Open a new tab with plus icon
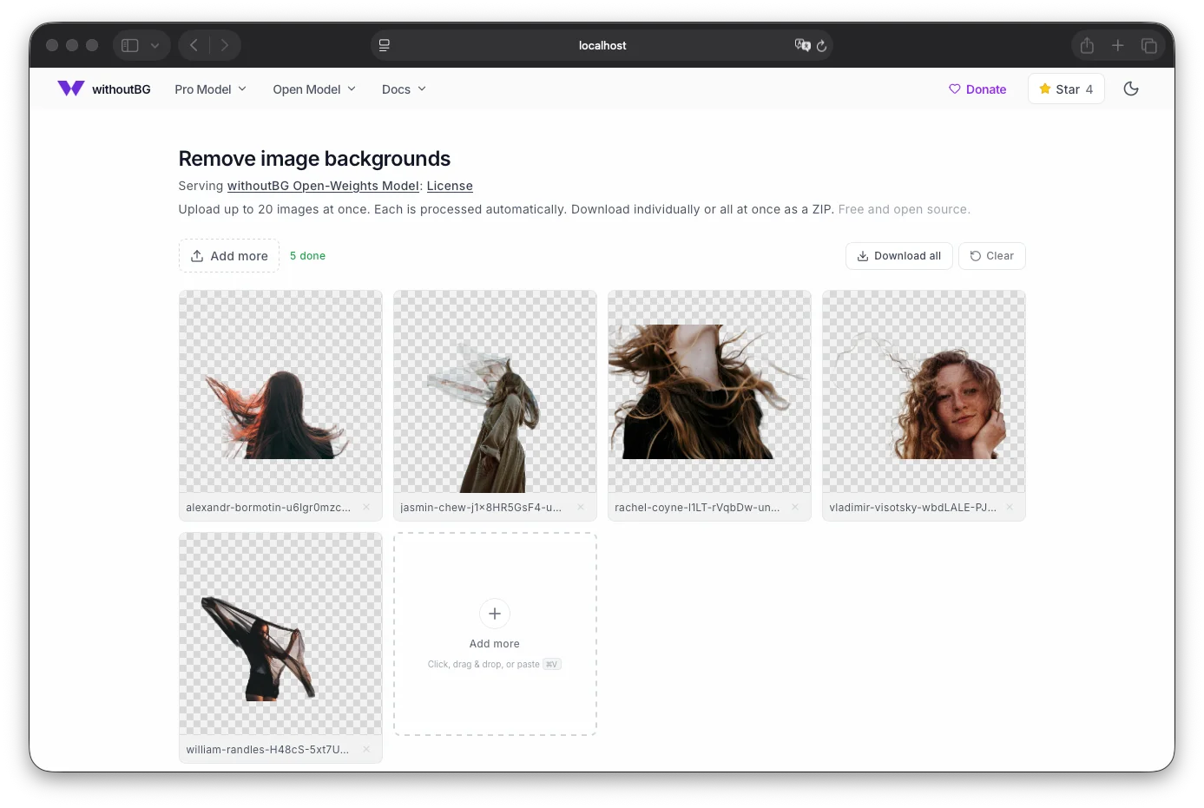Viewport: 1204px width, 808px height. pyautogui.click(x=1118, y=45)
